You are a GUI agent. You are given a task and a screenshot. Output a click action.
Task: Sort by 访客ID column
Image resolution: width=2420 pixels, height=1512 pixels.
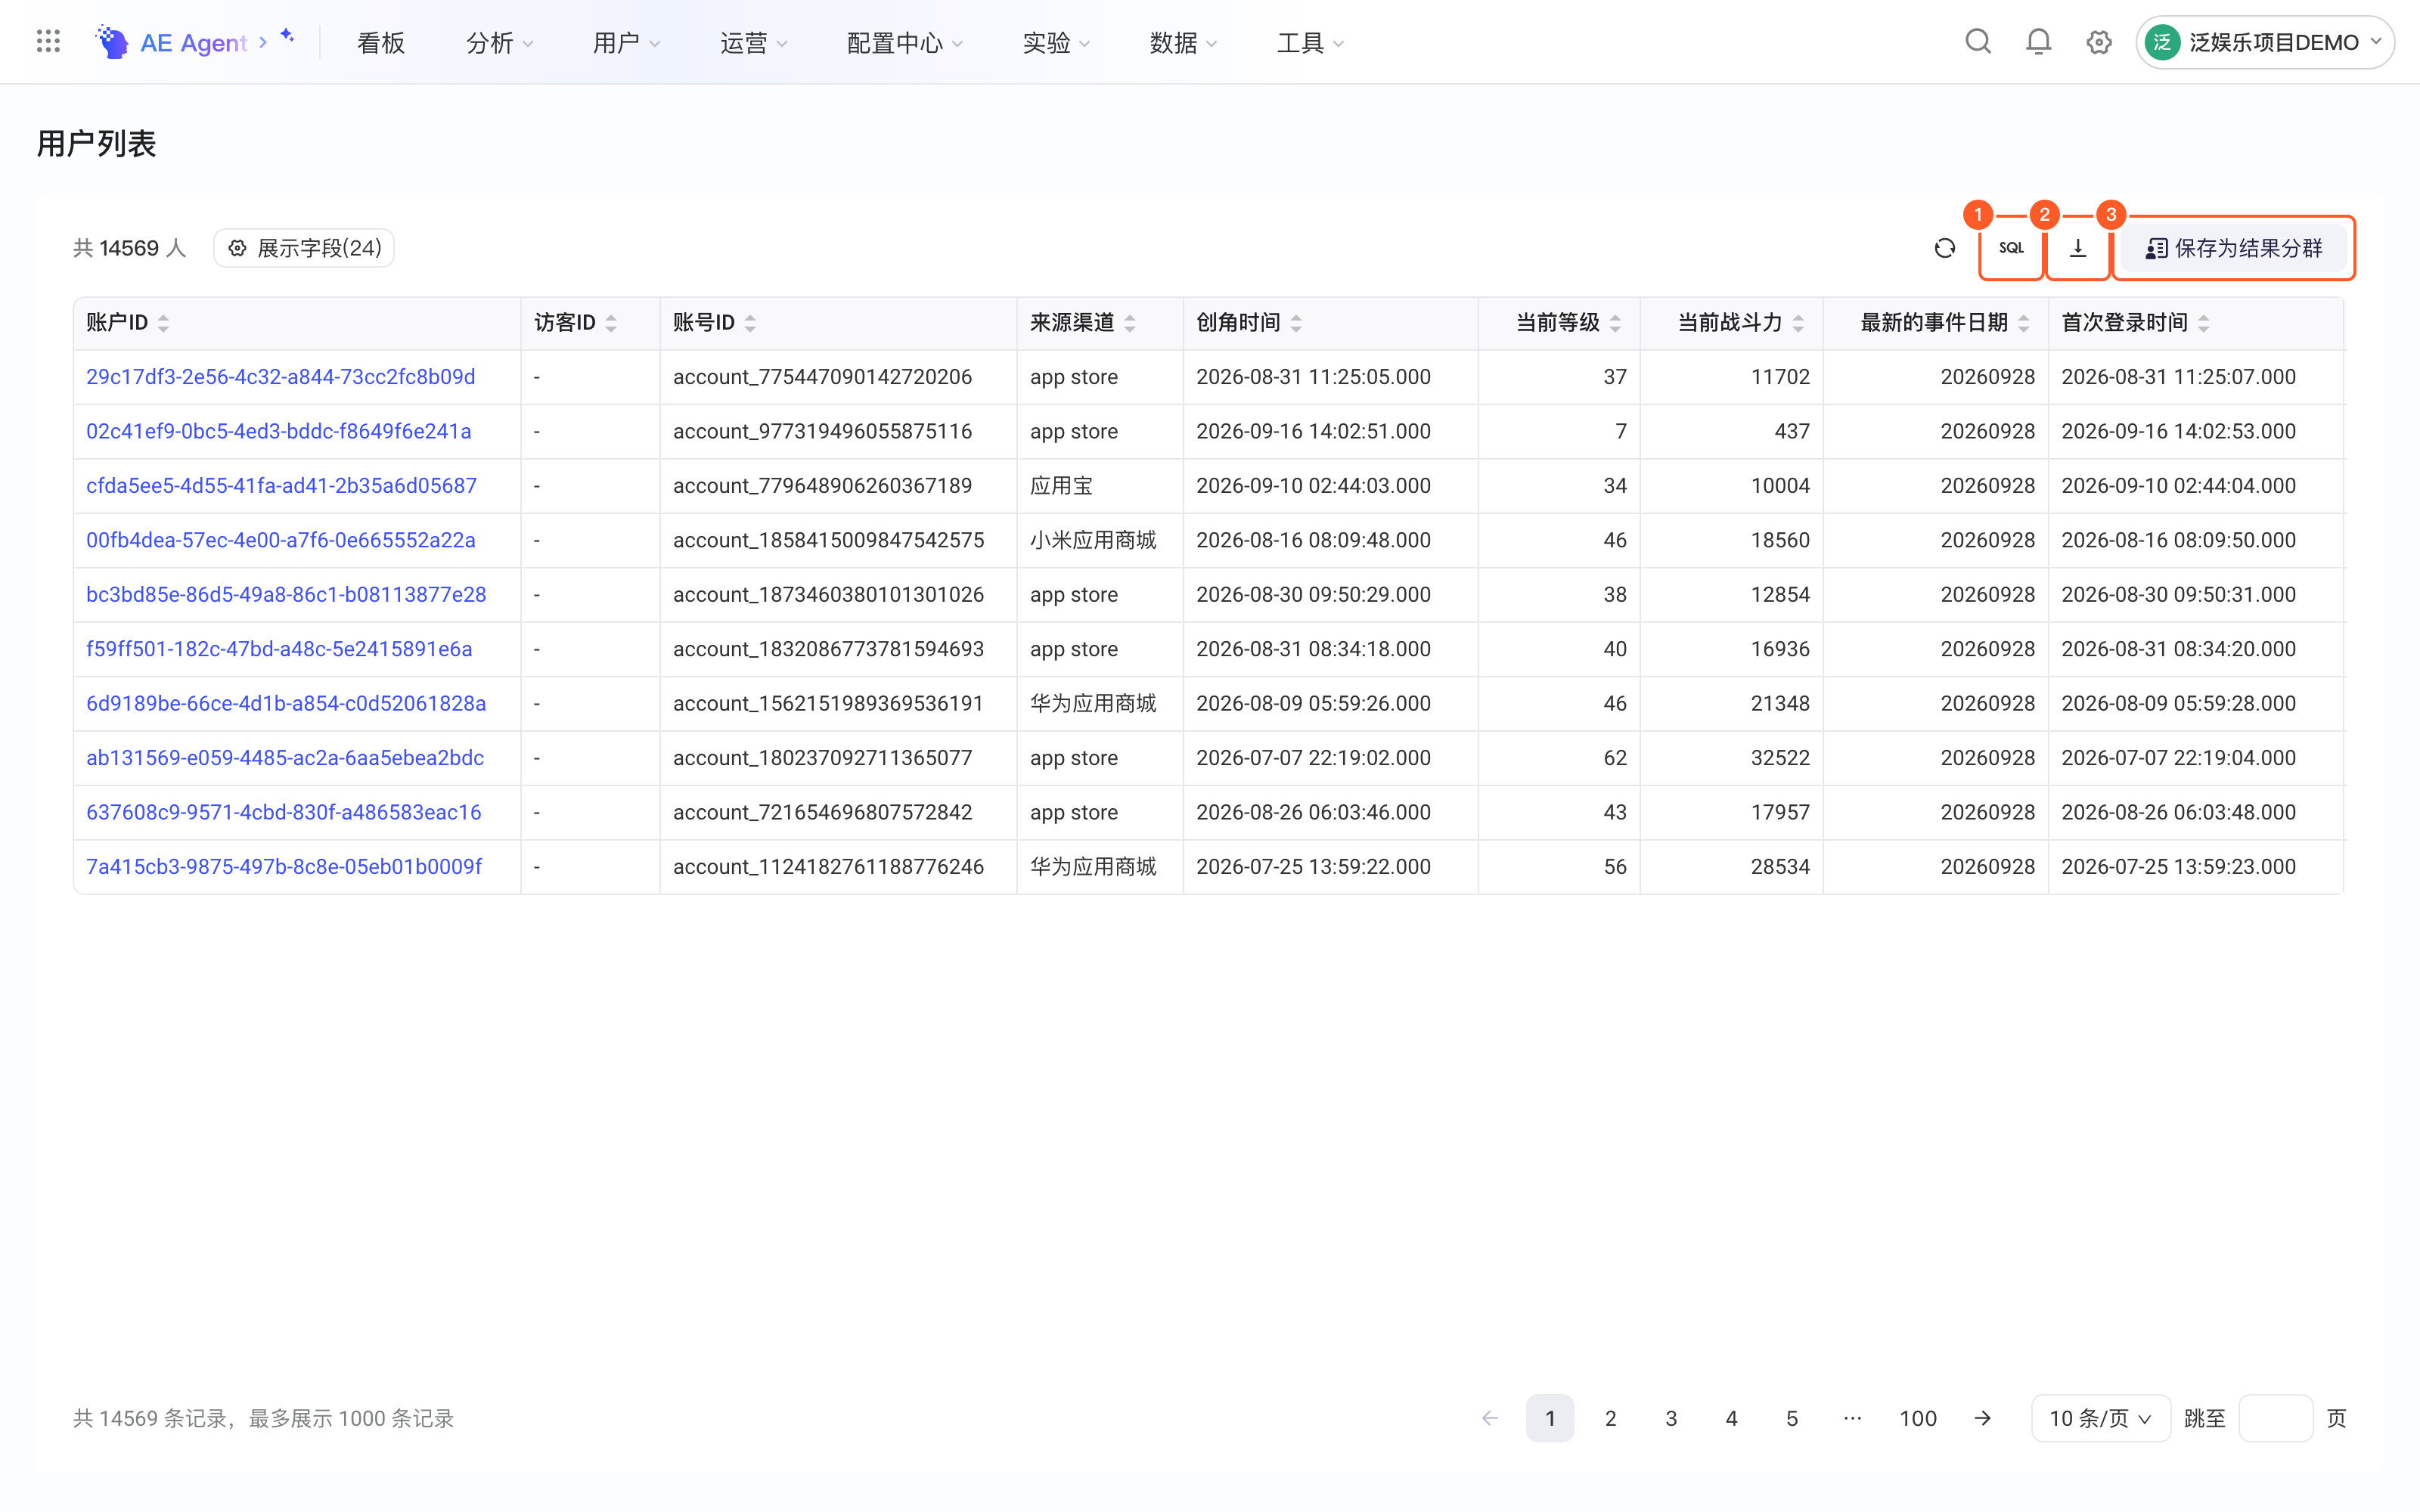[x=611, y=323]
